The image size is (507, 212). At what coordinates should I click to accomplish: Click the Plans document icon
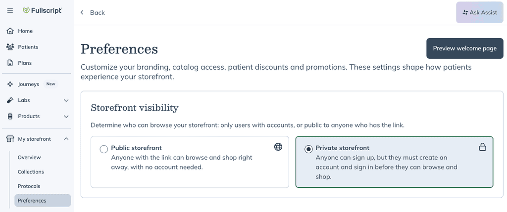point(10,63)
